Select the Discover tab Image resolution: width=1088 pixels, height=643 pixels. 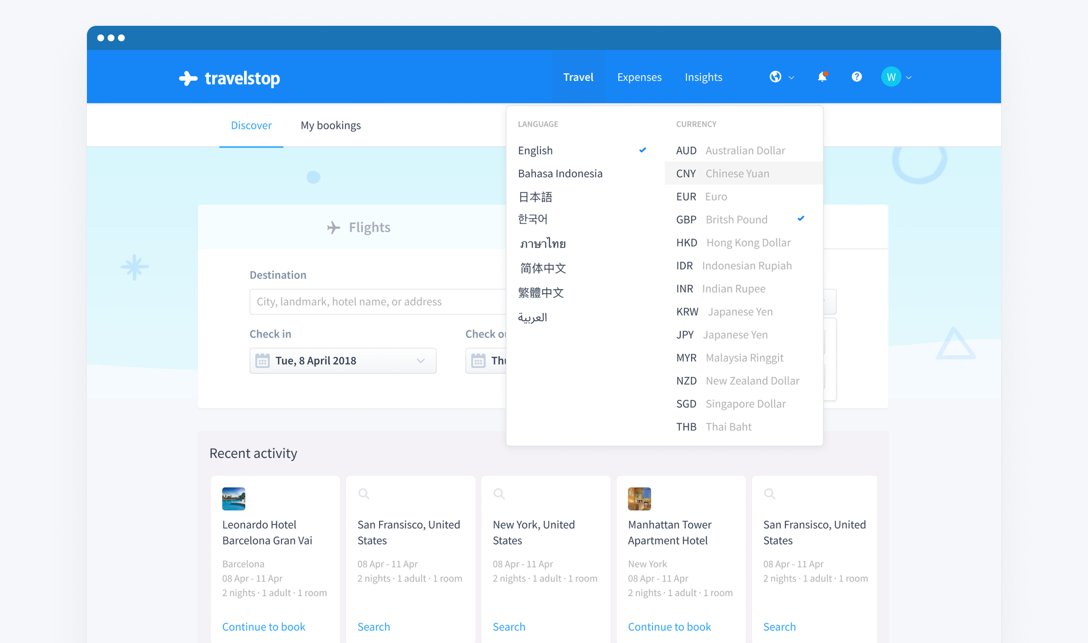pos(251,125)
